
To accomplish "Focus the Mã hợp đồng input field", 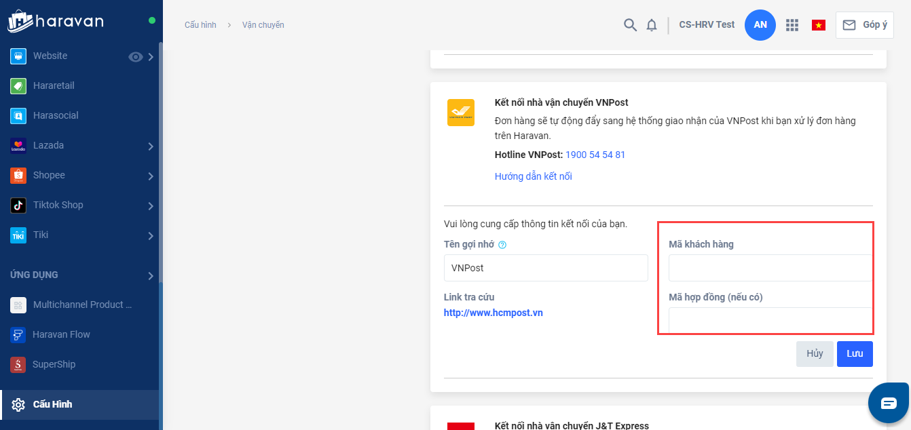I will point(770,321).
